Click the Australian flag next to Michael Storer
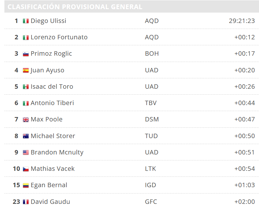Viewport: 259px width, 207px height. coord(26,136)
